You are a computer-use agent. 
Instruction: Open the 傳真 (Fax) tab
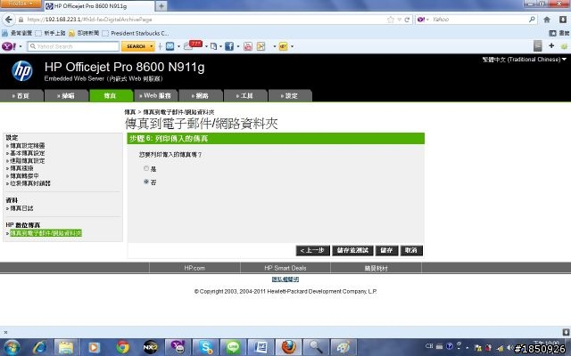111,96
